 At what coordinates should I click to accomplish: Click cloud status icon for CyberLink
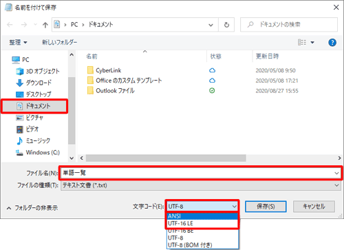pos(212,70)
